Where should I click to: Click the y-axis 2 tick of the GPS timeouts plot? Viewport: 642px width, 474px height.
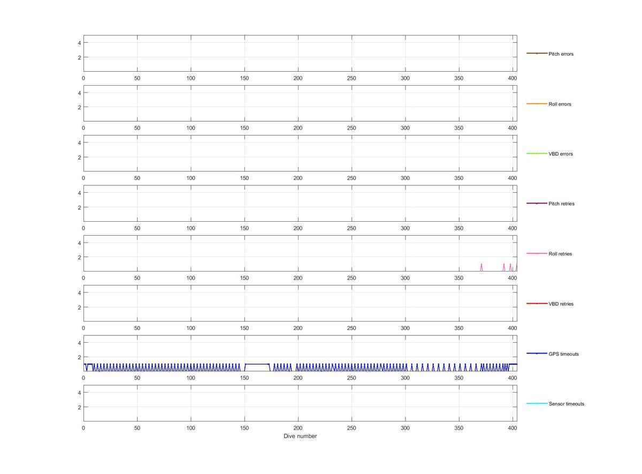point(79,357)
